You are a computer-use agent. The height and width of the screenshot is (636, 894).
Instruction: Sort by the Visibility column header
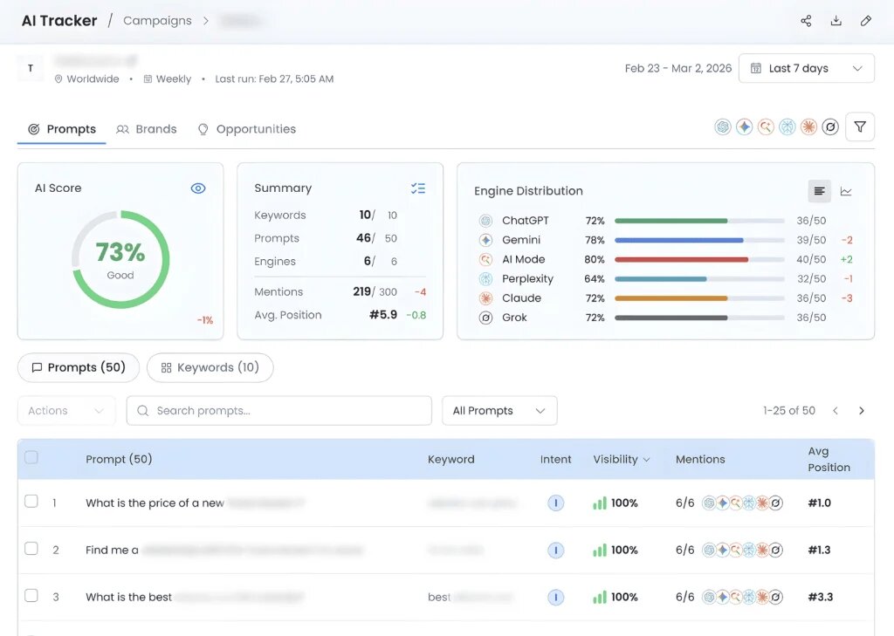coord(621,459)
